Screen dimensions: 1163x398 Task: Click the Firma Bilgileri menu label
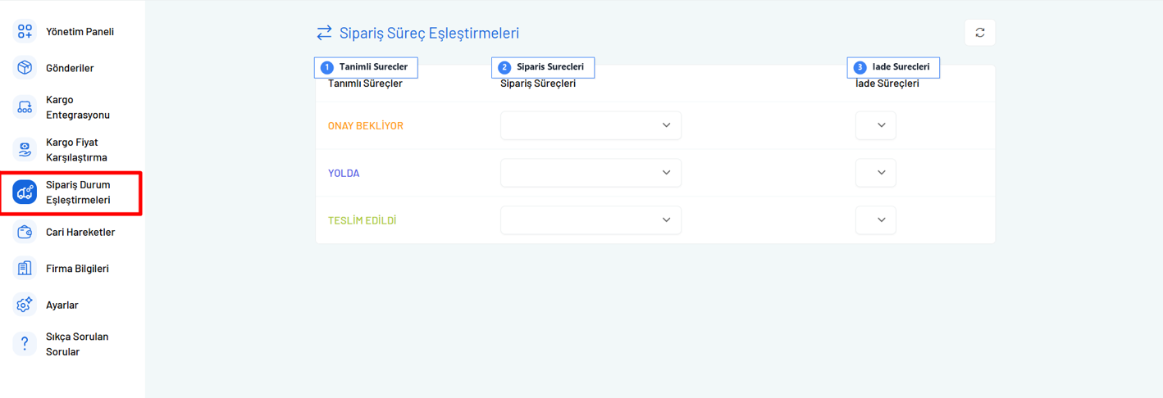tap(77, 269)
